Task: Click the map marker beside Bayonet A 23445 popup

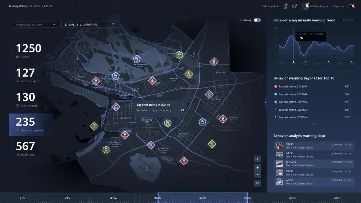Action: (x=116, y=107)
